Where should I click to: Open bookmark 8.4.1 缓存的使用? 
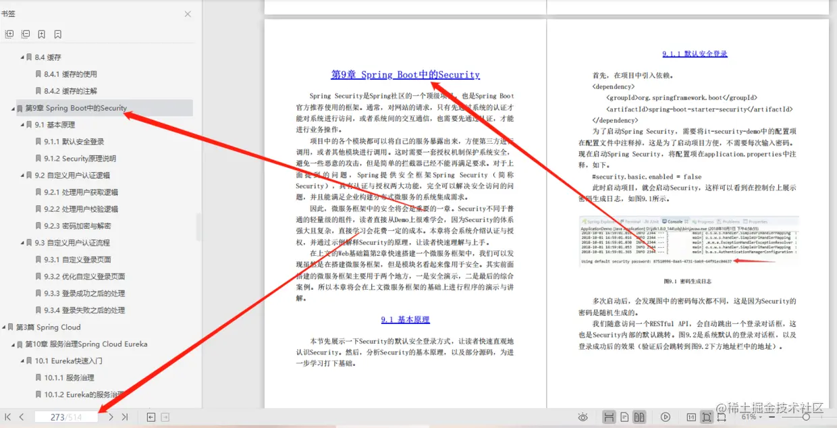70,74
